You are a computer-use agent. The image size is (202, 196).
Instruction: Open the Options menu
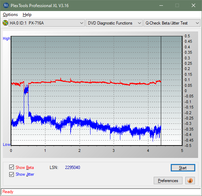coord(10,15)
